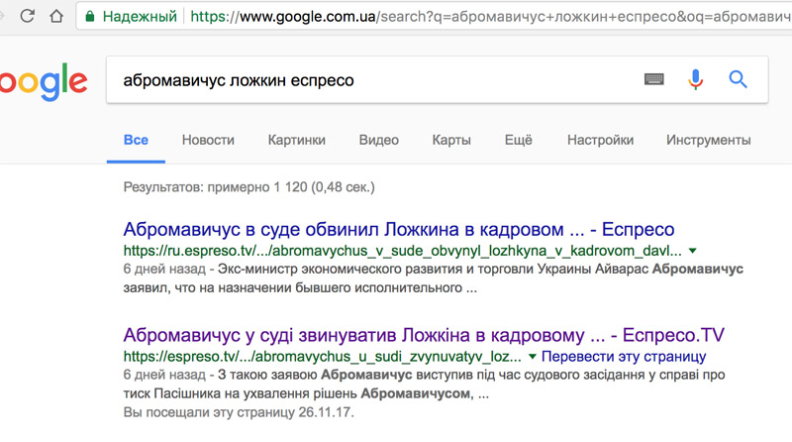Click the green secure padlock icon
The width and height of the screenshot is (792, 442).
(x=91, y=17)
